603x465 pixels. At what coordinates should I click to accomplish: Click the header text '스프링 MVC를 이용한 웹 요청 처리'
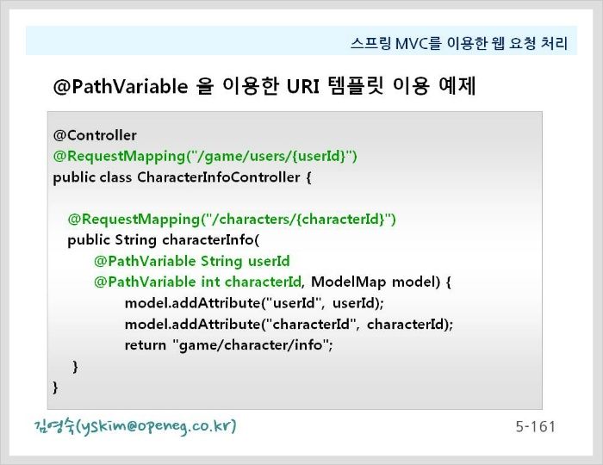tap(459, 43)
